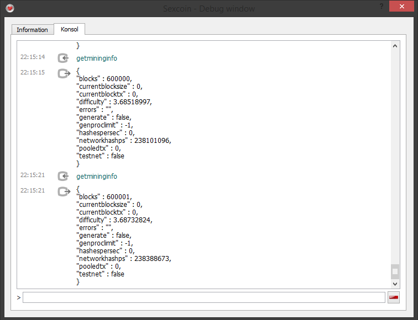Select the Konsol tab
This screenshot has width=418, height=320.
coord(69,29)
